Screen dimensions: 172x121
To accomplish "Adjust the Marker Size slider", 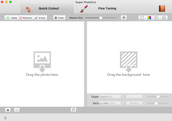I will click(x=101, y=18).
